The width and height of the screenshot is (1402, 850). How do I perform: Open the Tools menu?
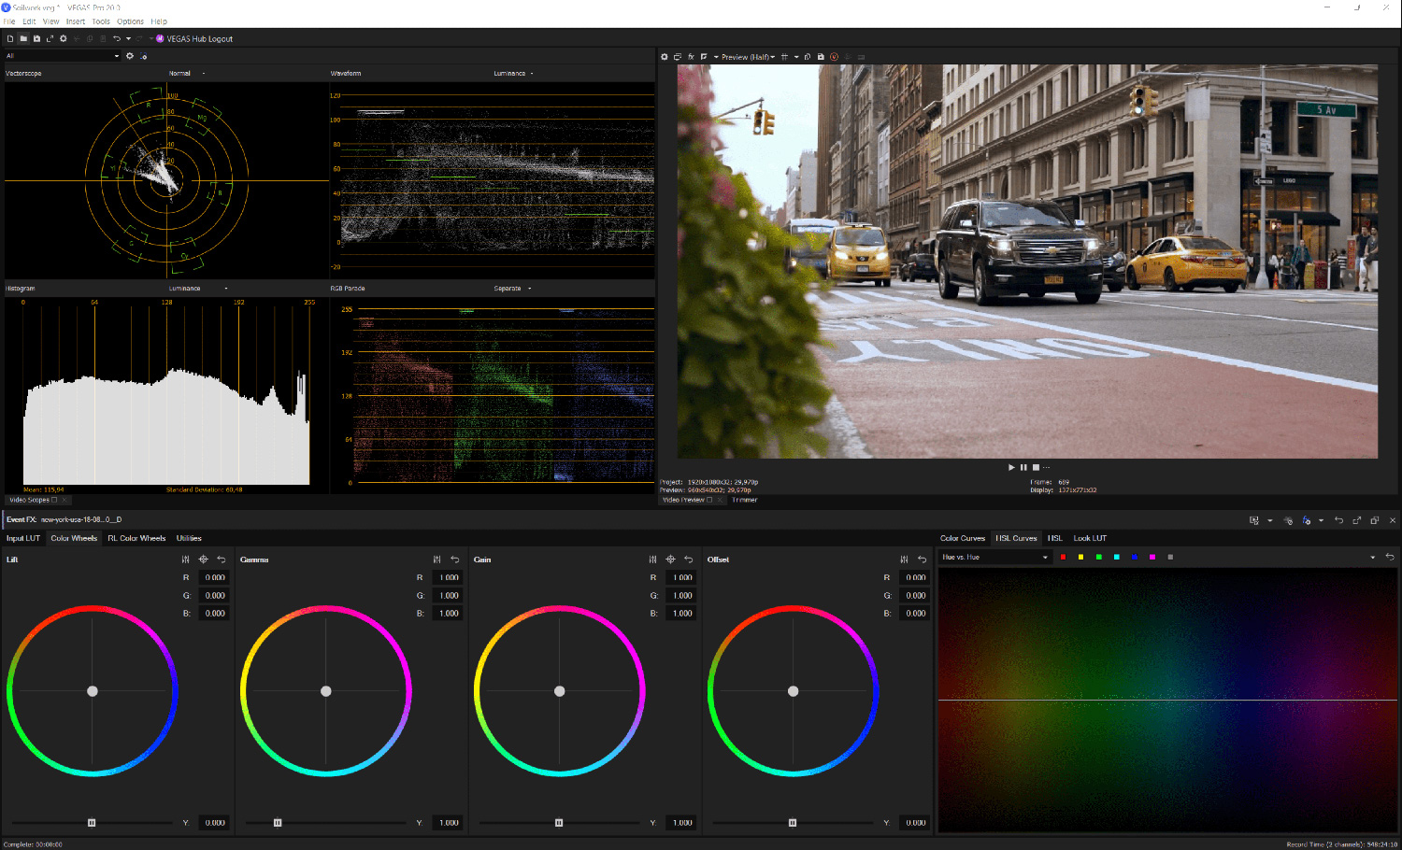click(x=101, y=21)
